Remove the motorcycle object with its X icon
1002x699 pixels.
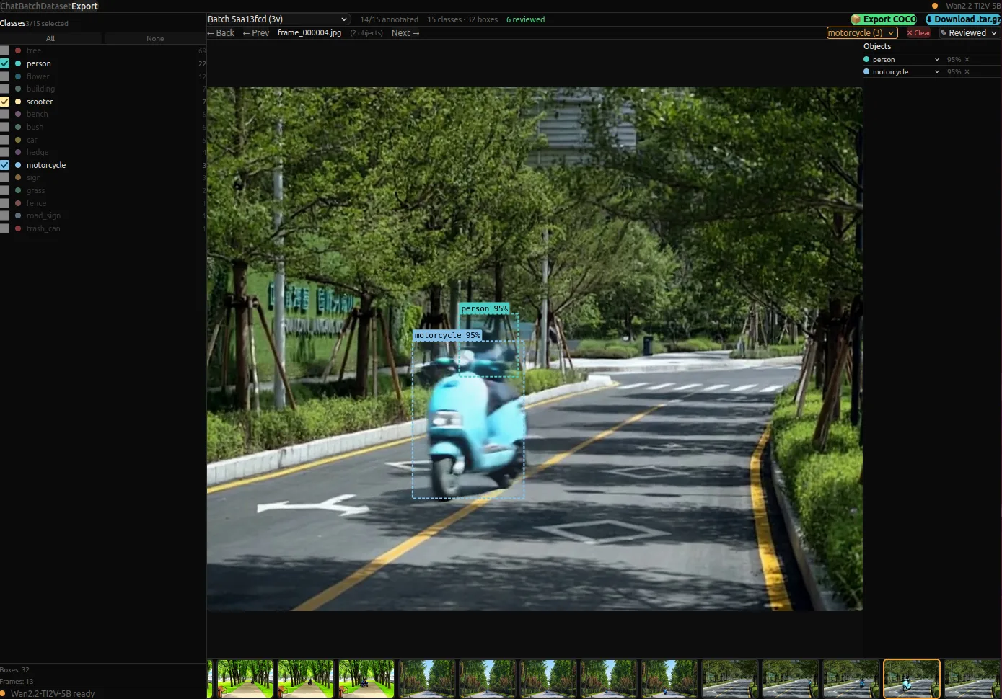967,72
